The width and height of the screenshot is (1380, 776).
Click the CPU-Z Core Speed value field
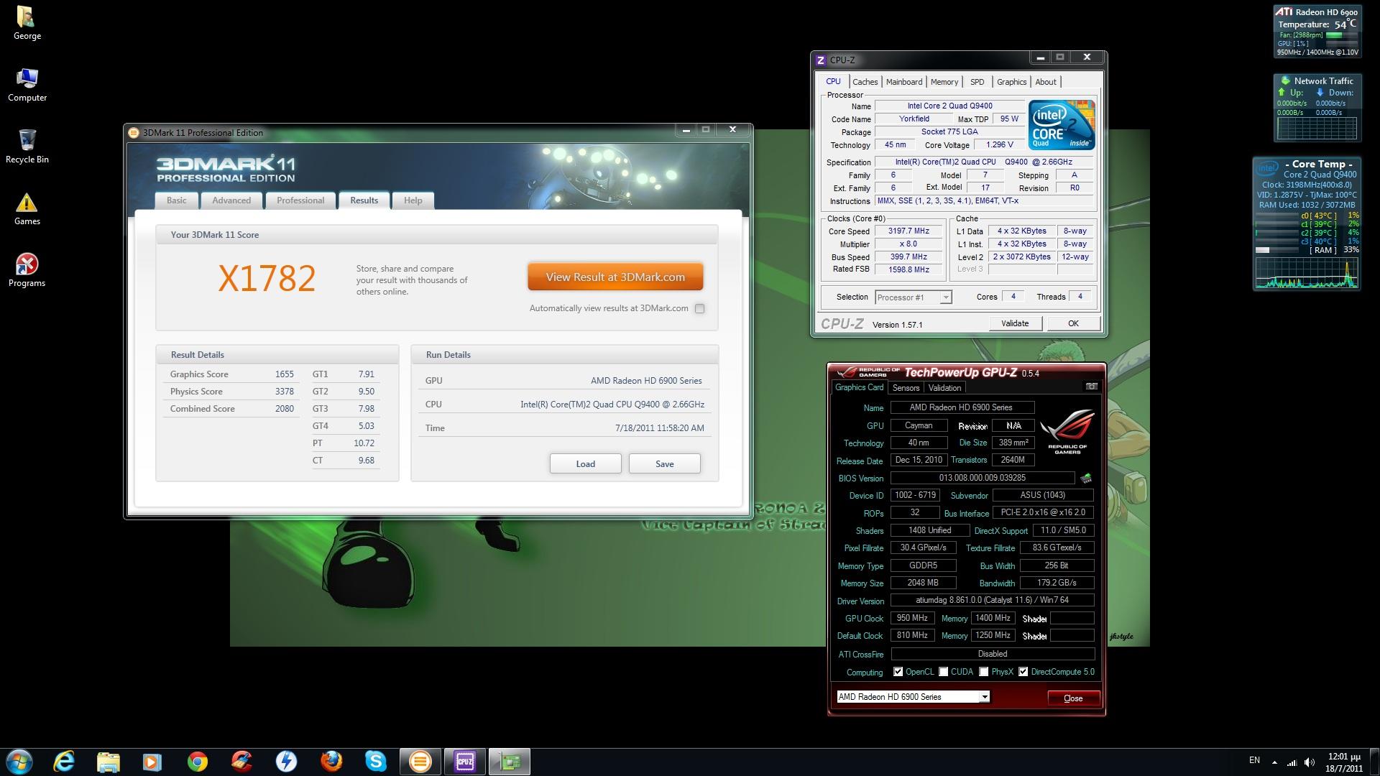909,231
